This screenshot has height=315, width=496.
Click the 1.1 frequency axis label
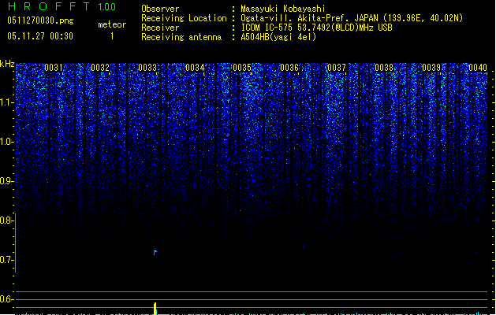click(x=6, y=102)
